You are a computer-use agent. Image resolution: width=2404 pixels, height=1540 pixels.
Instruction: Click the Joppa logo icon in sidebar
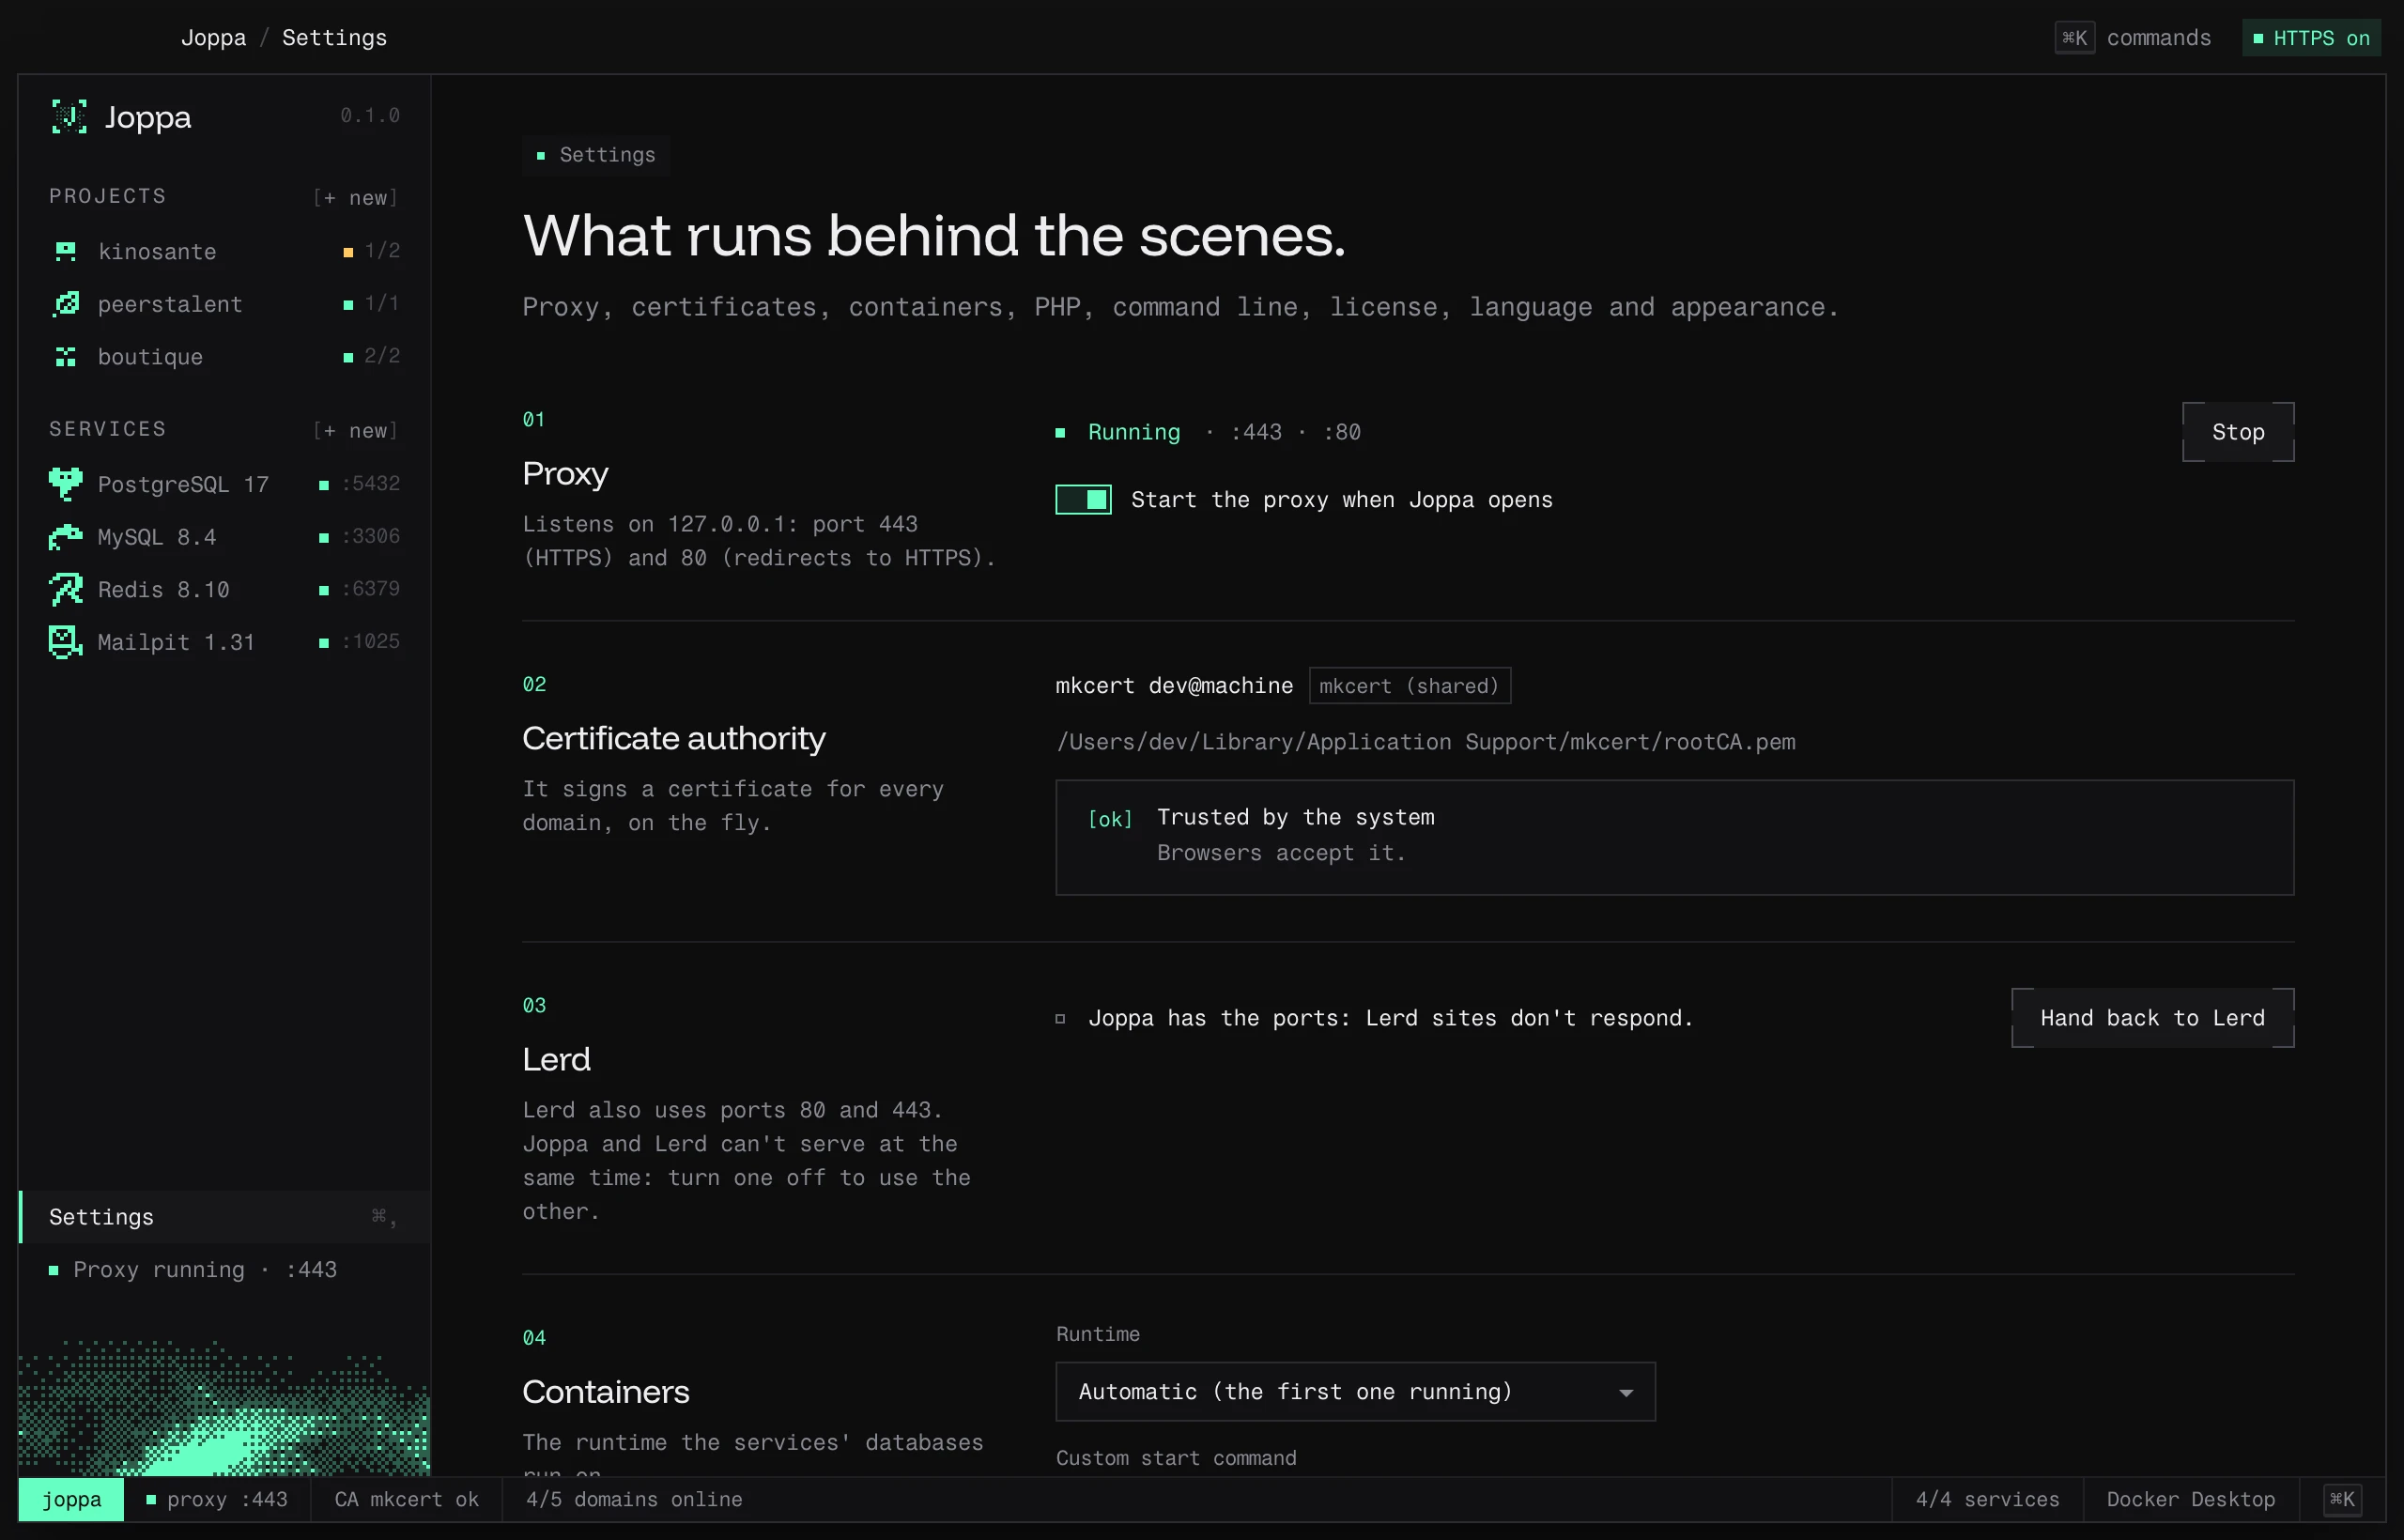pyautogui.click(x=69, y=117)
